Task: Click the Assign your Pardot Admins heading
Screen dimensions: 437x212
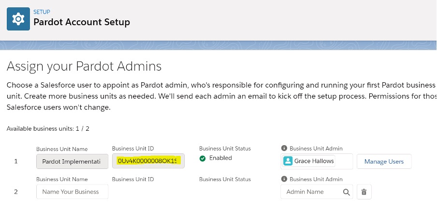Action: 84,66
